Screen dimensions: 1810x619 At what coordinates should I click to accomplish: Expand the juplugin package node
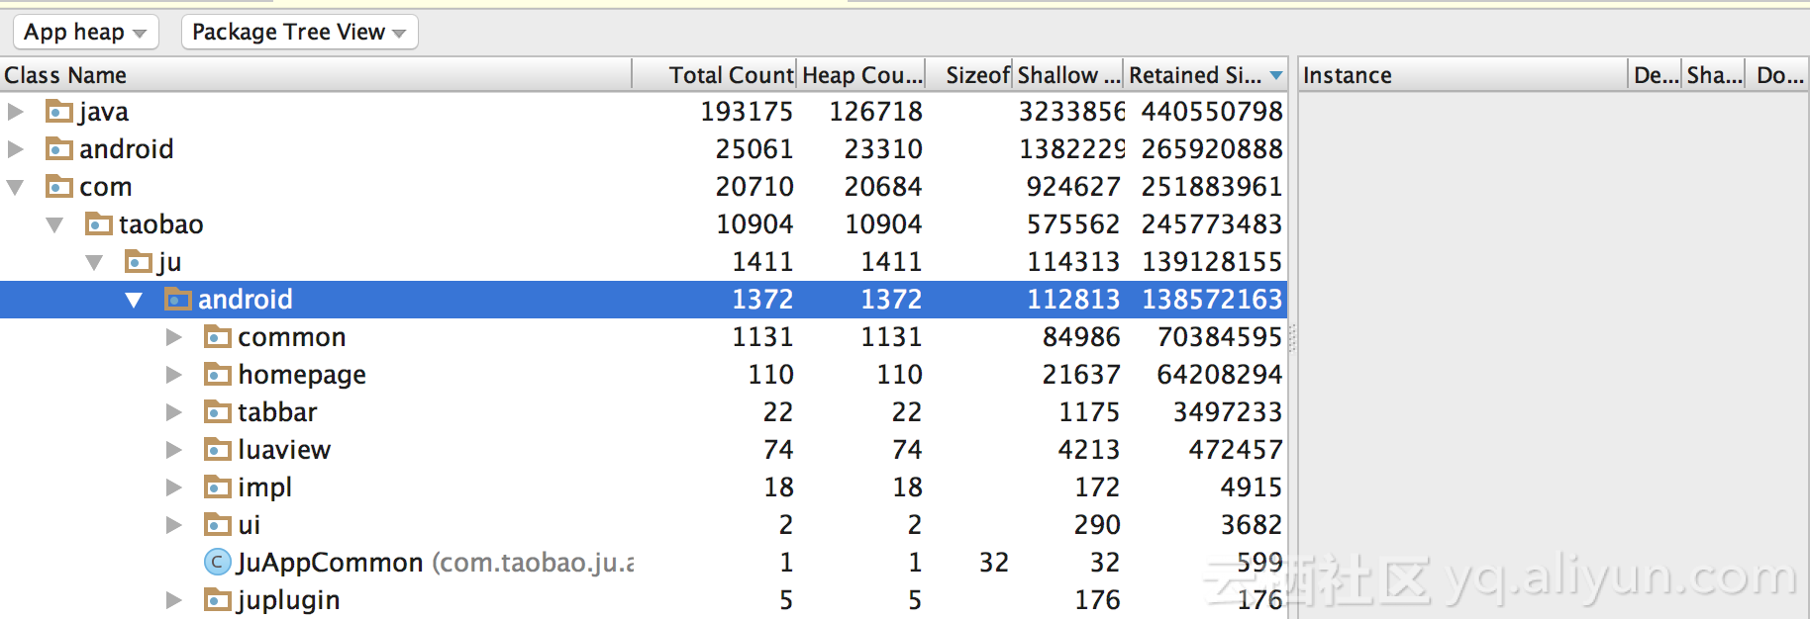tap(173, 600)
